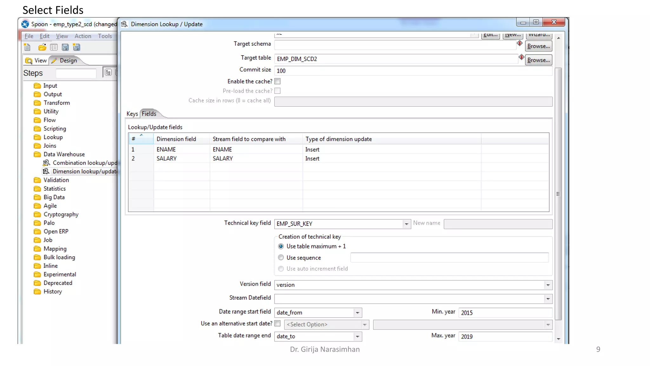Image resolution: width=650 pixels, height=366 pixels.
Task: Click the dialog's vertical scrollbar
Action: point(558,194)
